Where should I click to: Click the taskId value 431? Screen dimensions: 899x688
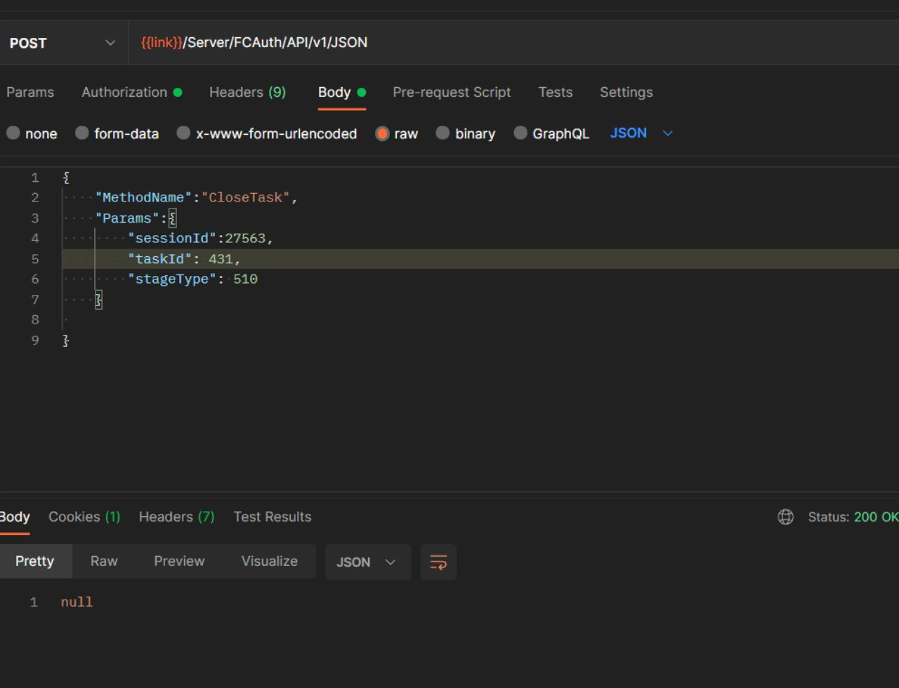[x=221, y=259]
